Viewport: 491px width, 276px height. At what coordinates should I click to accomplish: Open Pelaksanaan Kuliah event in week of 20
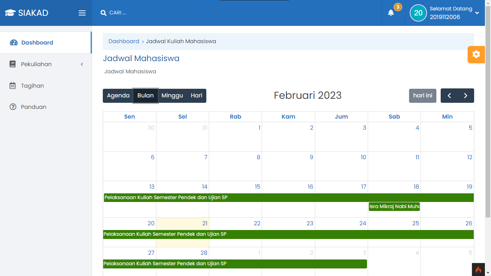click(x=288, y=234)
